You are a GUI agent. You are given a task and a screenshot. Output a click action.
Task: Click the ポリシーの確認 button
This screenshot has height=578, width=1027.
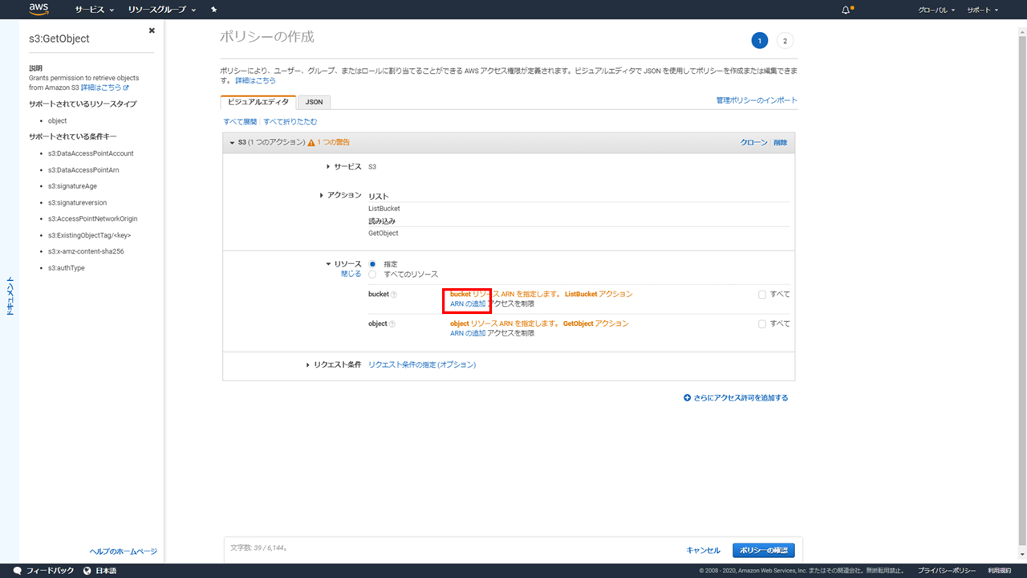763,551
